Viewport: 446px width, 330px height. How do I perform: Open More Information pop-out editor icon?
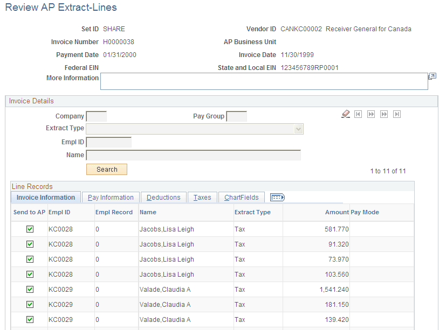(432, 76)
